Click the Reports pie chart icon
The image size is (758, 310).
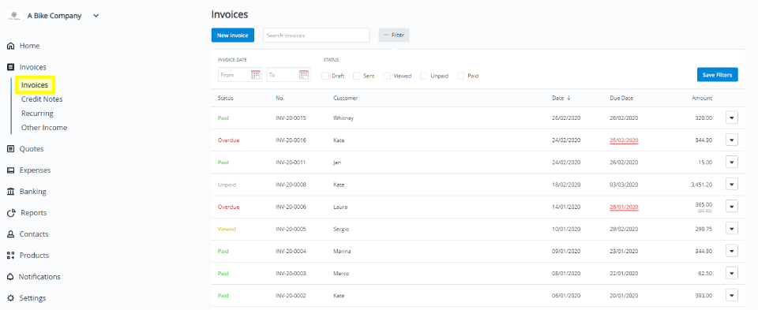coord(11,213)
